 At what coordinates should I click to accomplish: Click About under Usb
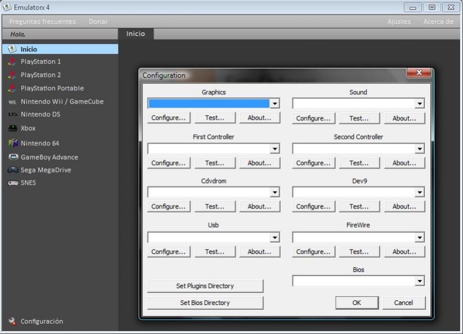[259, 252]
